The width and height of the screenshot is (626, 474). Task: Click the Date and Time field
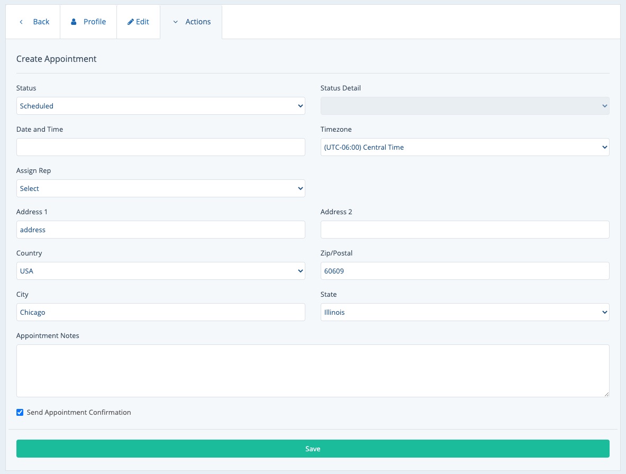[x=160, y=147]
